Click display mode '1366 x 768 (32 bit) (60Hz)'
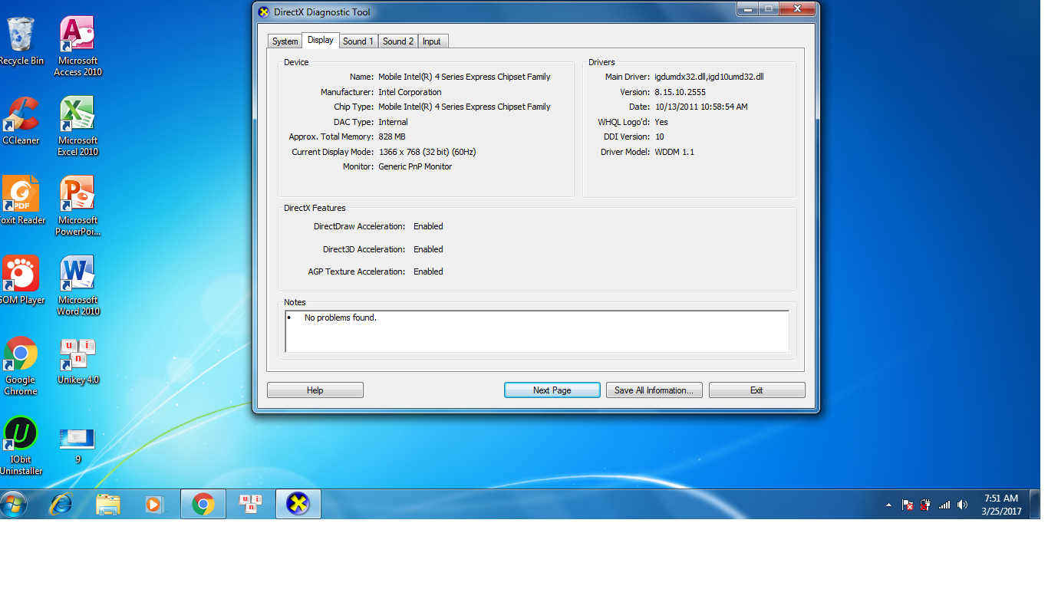The image size is (1048, 589). tap(427, 152)
